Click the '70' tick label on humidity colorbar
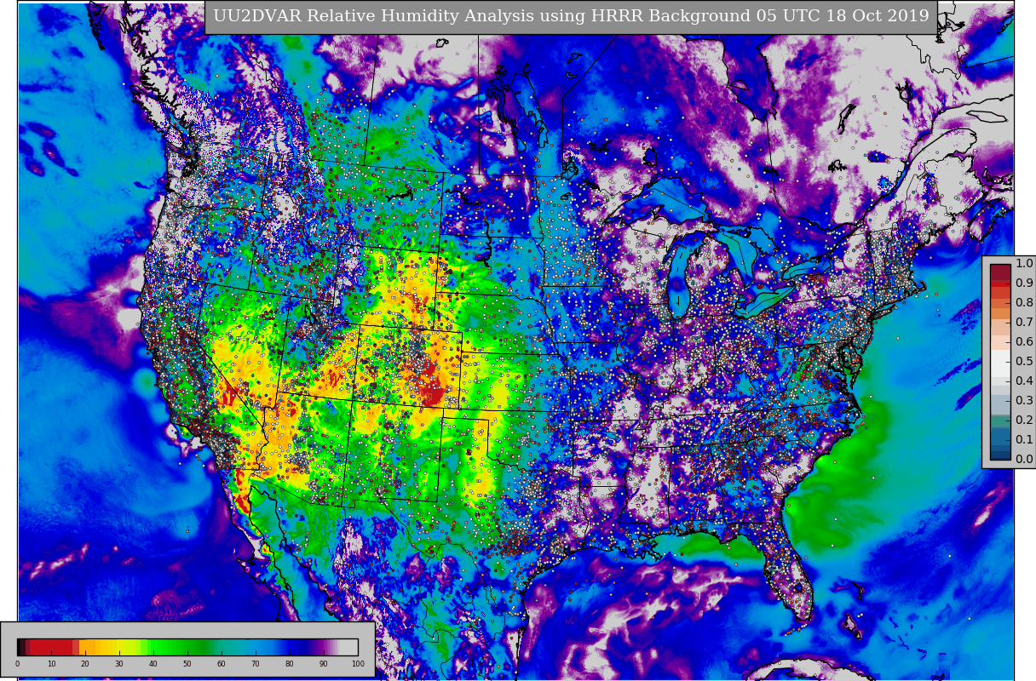 [256, 664]
